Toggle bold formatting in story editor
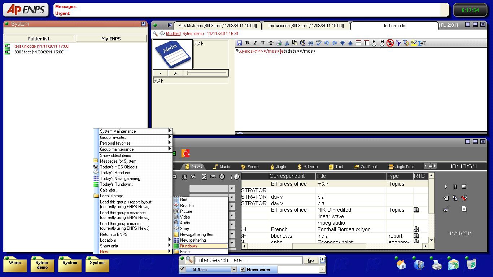 click(x=247, y=43)
